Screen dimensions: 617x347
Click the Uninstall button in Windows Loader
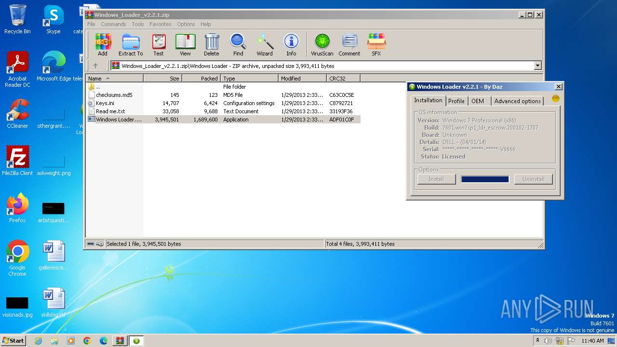point(533,179)
